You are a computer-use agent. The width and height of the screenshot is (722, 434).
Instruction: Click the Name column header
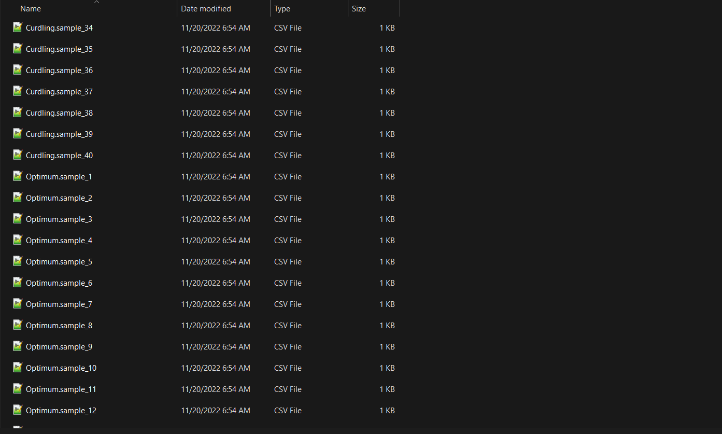point(30,8)
